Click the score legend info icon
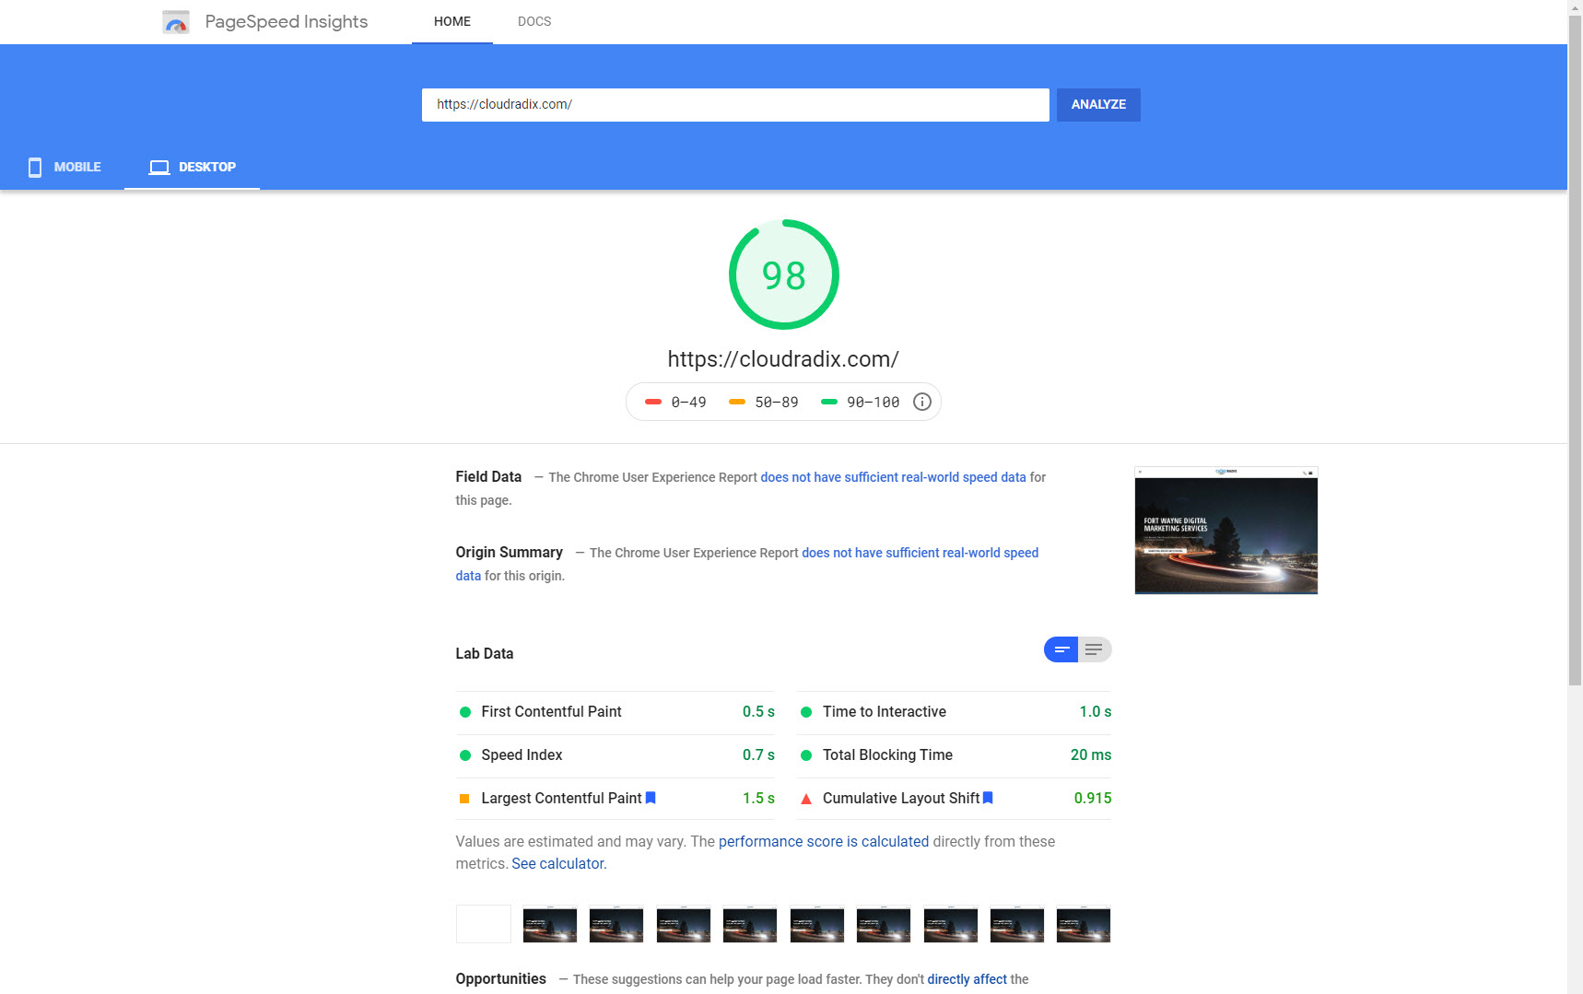This screenshot has height=994, width=1583. tap(921, 402)
